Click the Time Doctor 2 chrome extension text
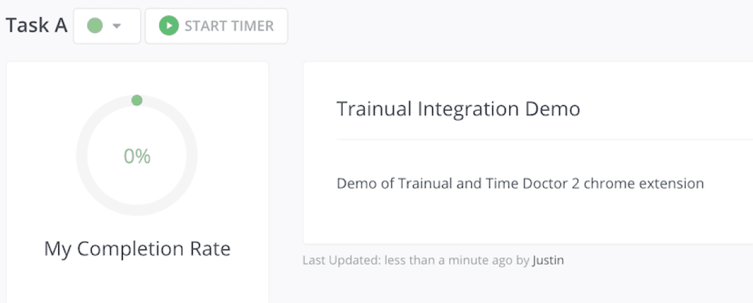The height and width of the screenshot is (303, 753). coord(622,183)
